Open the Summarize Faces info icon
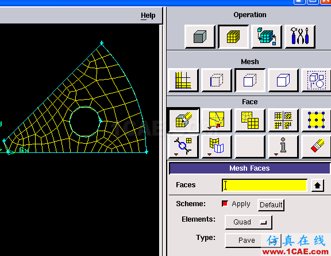331x256 pixels. click(x=283, y=146)
